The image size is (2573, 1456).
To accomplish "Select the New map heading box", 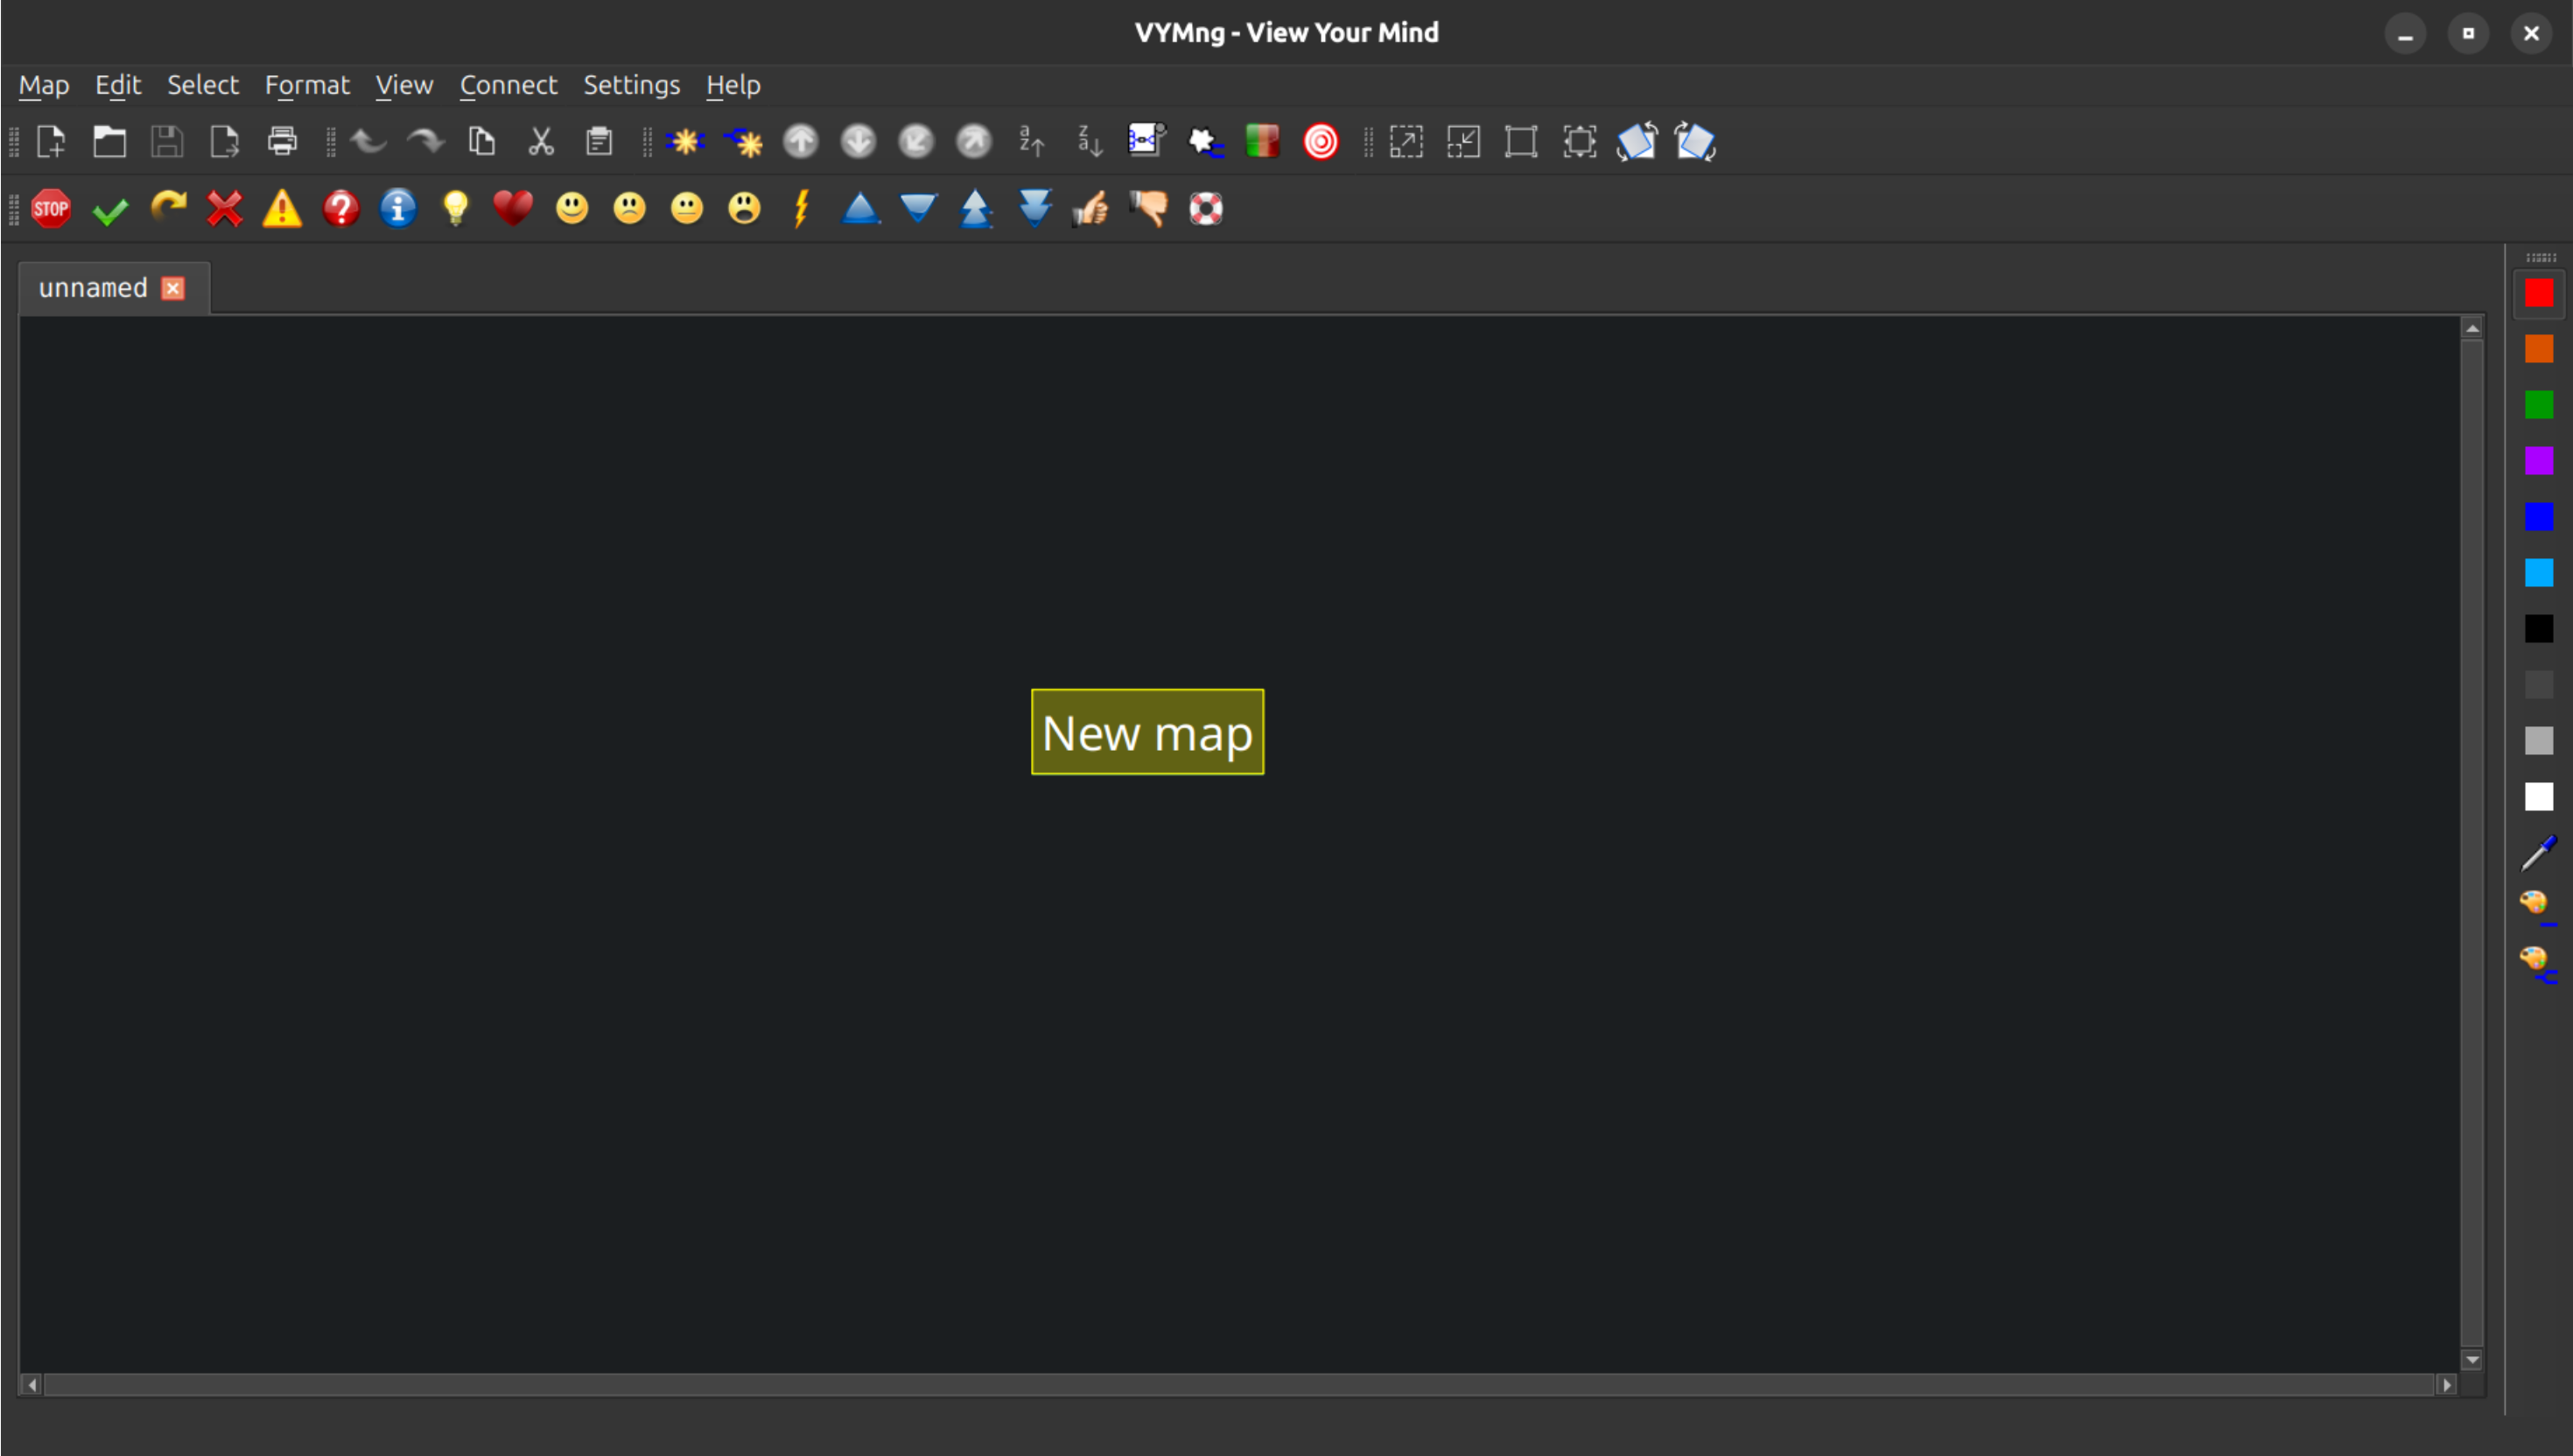I will tap(1147, 732).
